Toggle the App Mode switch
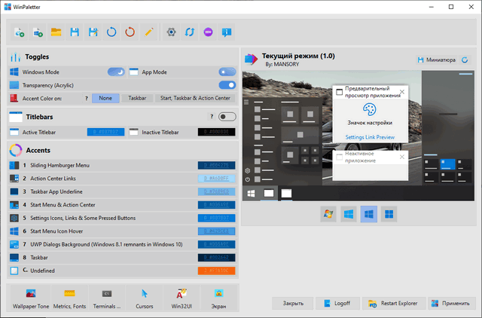The height and width of the screenshot is (318, 482). point(227,72)
